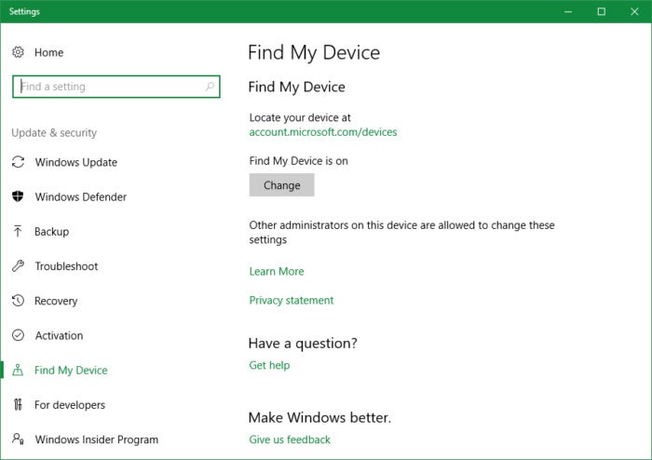
Task: Click the Windows Insider Program person icon
Action: [x=18, y=439]
